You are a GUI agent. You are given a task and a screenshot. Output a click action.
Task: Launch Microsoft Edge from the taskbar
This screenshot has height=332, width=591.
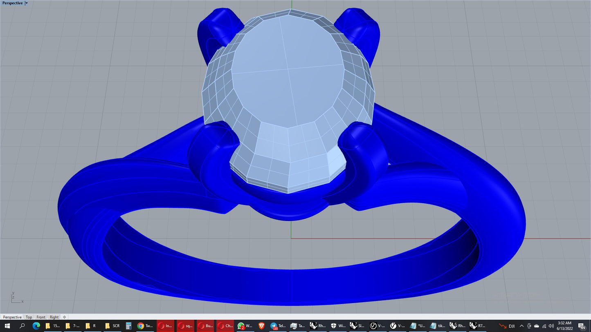tap(36, 326)
